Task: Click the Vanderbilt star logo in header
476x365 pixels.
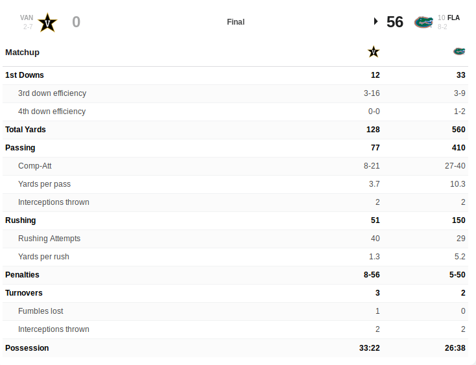Action: (x=47, y=22)
